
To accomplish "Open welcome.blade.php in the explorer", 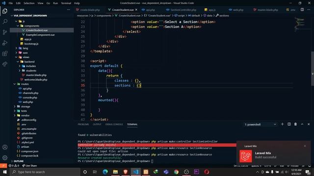I will point(36,80).
